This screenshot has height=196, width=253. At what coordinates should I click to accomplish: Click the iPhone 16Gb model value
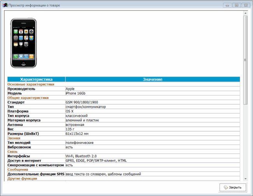click(x=76, y=93)
